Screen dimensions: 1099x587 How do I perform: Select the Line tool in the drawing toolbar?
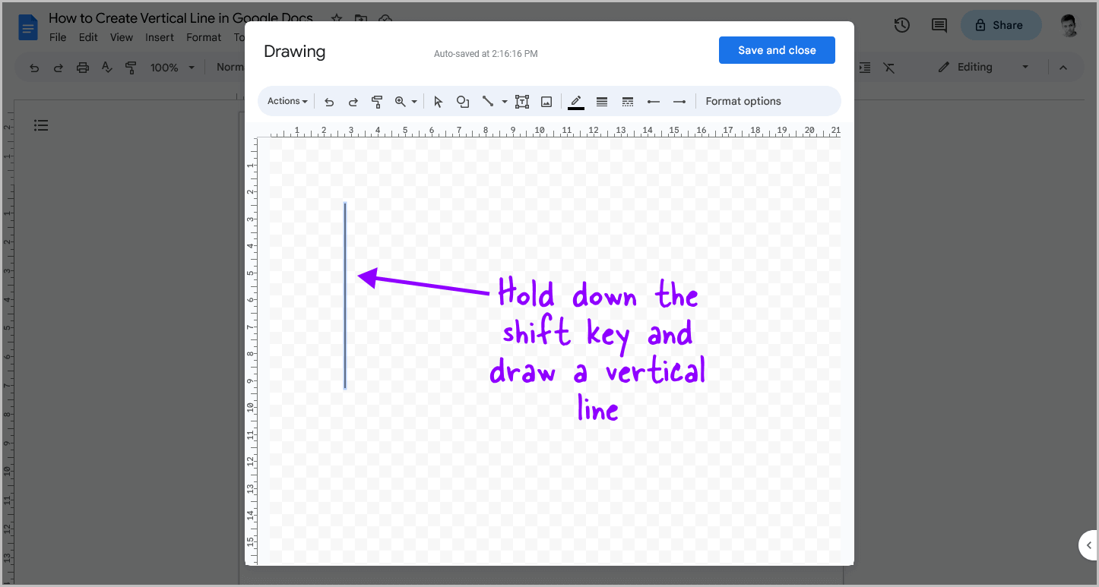point(487,101)
